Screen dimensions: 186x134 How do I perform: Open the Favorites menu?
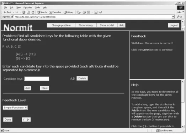click(28, 7)
